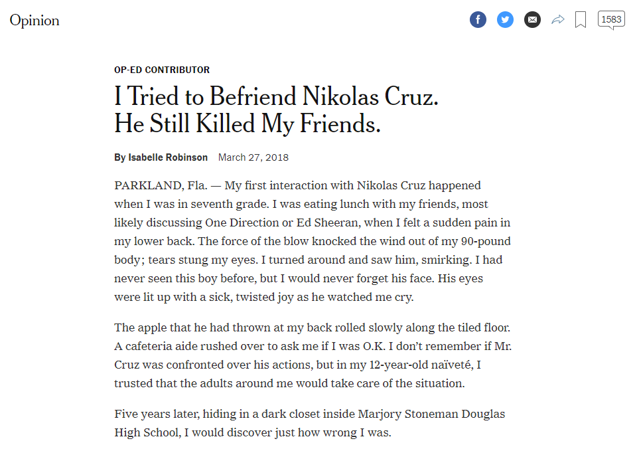This screenshot has width=639, height=453.
Task: Share article on Facebook icon
Action: click(x=478, y=19)
